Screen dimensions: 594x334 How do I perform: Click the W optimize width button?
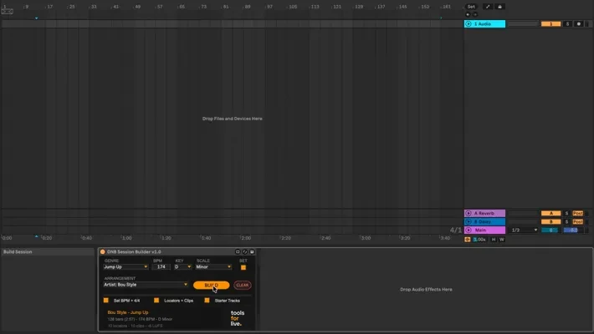click(502, 240)
